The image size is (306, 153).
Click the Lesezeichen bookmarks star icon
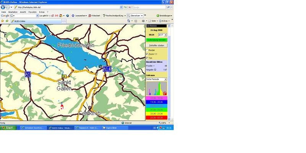click(x=73, y=16)
